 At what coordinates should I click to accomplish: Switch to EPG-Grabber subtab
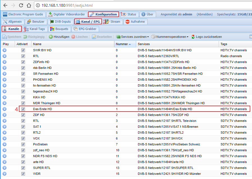(85, 29)
